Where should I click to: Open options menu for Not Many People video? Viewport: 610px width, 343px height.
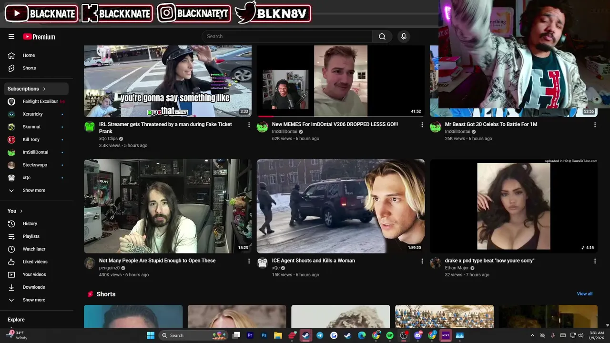(249, 261)
